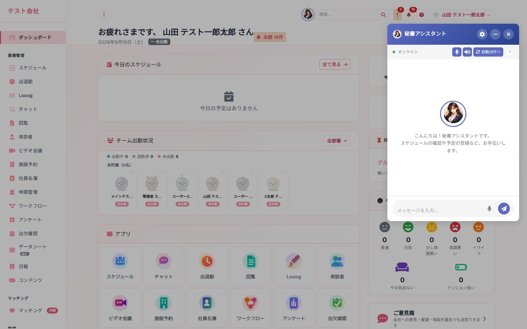Open the ご意見箱 chevron arrow
Image resolution: width=527 pixels, height=329 pixels.
click(485, 319)
